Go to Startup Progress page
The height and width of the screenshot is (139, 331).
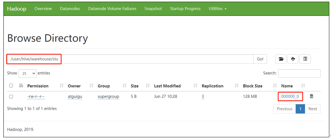pos(185,9)
